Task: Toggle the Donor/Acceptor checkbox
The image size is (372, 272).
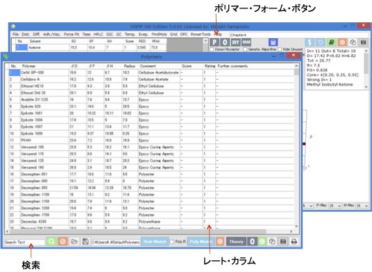Action: point(212,49)
